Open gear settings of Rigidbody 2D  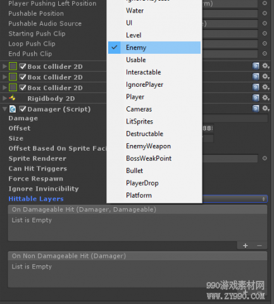tap(266, 98)
